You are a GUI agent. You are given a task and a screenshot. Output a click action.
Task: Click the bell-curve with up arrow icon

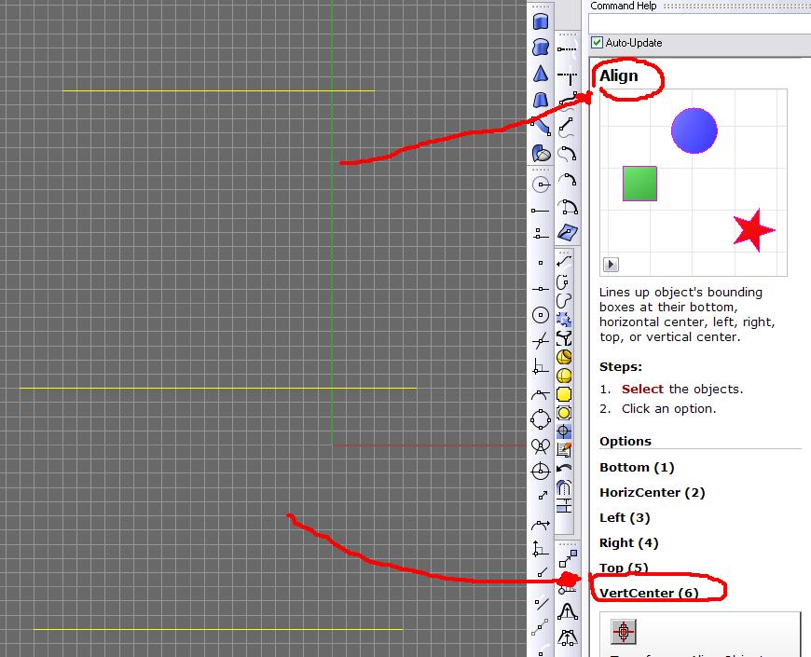(x=568, y=611)
